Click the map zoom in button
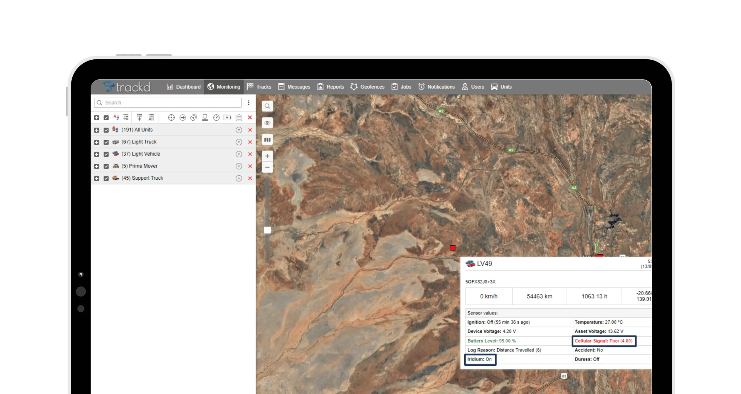This screenshot has width=741, height=394. pyautogui.click(x=267, y=156)
